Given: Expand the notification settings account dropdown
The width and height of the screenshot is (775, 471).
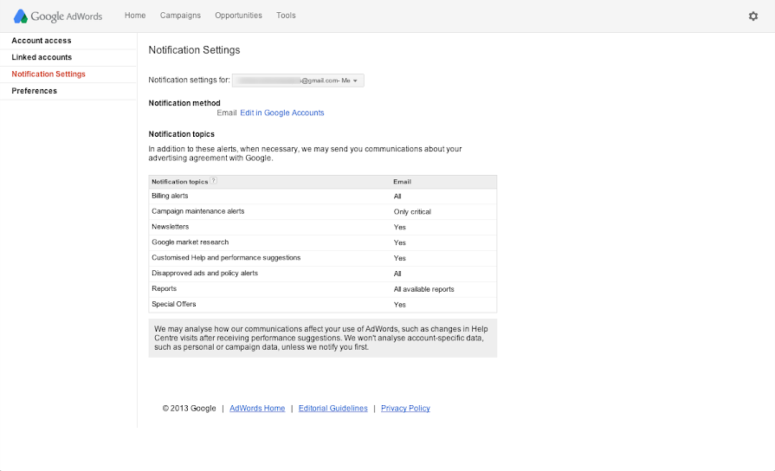Looking at the screenshot, I should click(298, 81).
